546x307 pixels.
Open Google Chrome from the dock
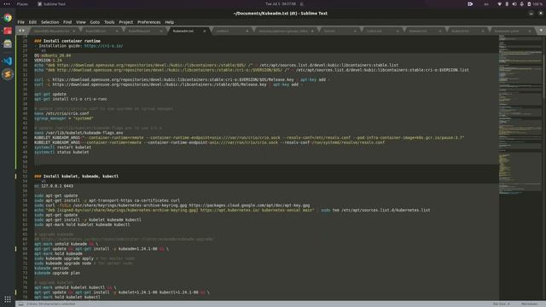click(x=8, y=18)
